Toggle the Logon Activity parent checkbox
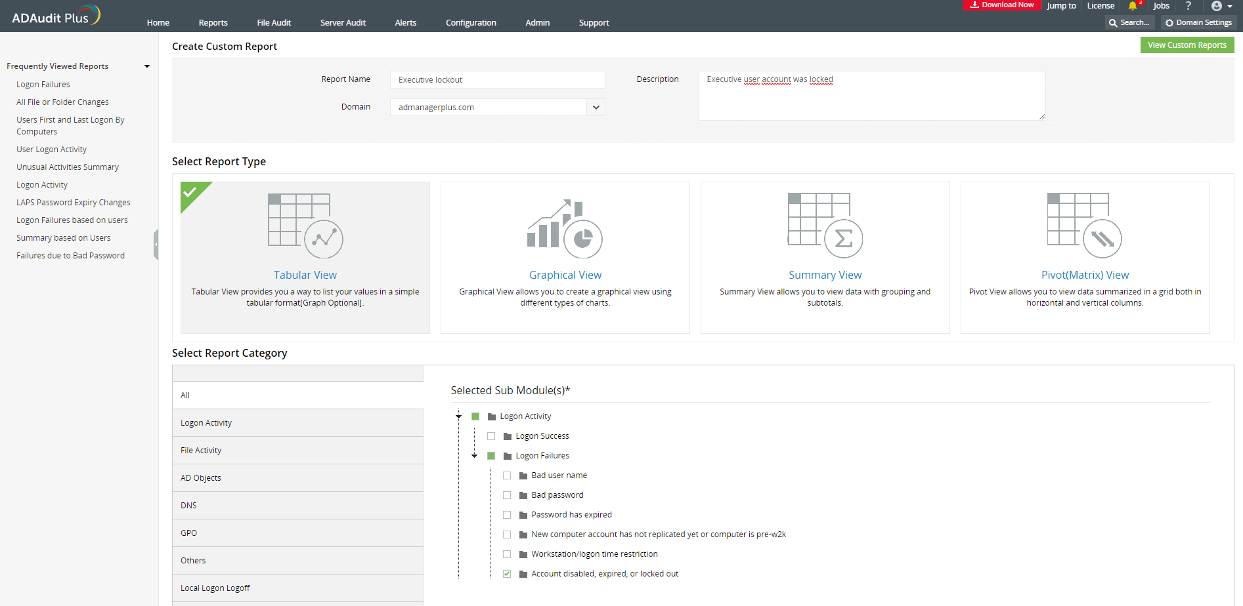The height and width of the screenshot is (606, 1243). pos(475,416)
